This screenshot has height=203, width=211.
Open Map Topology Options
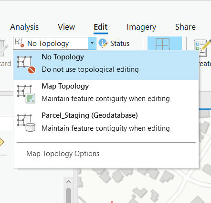[63, 154]
